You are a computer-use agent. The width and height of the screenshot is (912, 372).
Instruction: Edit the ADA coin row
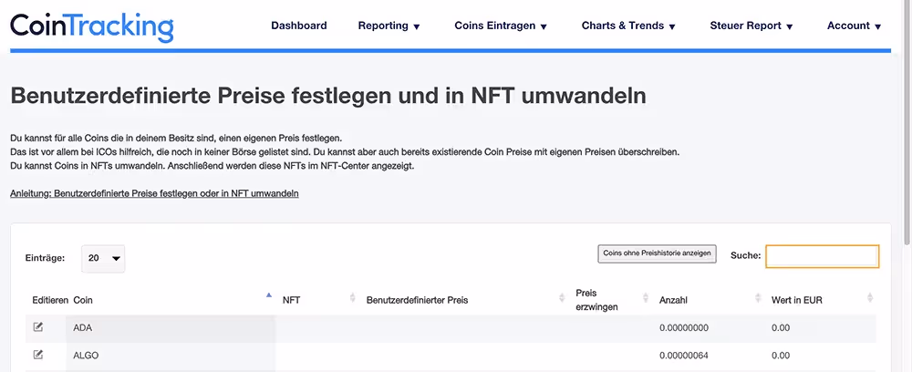click(37, 327)
